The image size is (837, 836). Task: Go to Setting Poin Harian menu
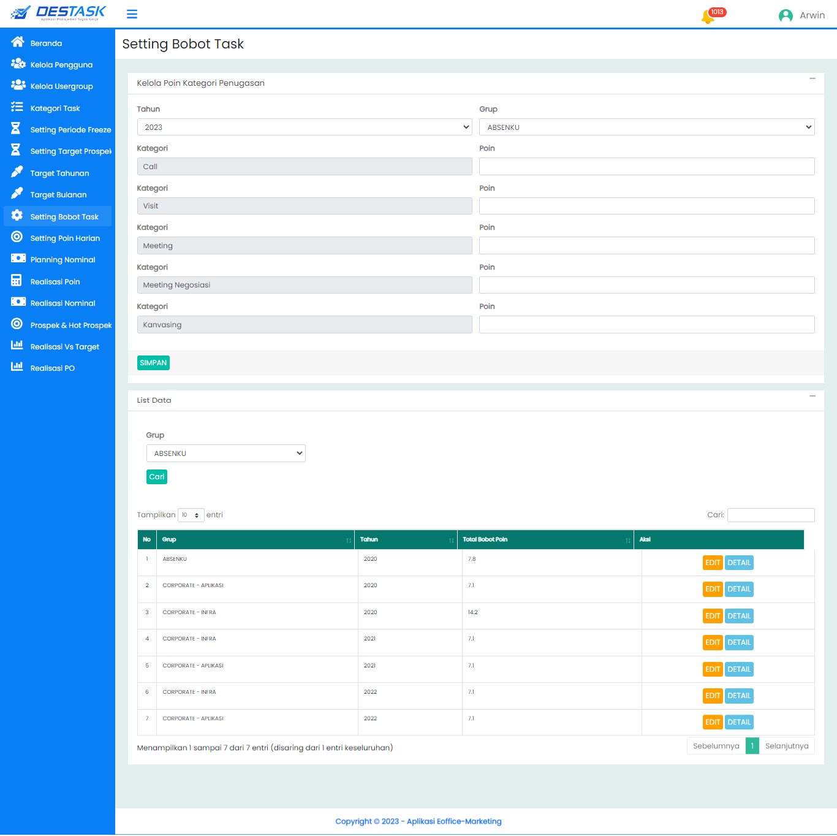[x=65, y=238]
